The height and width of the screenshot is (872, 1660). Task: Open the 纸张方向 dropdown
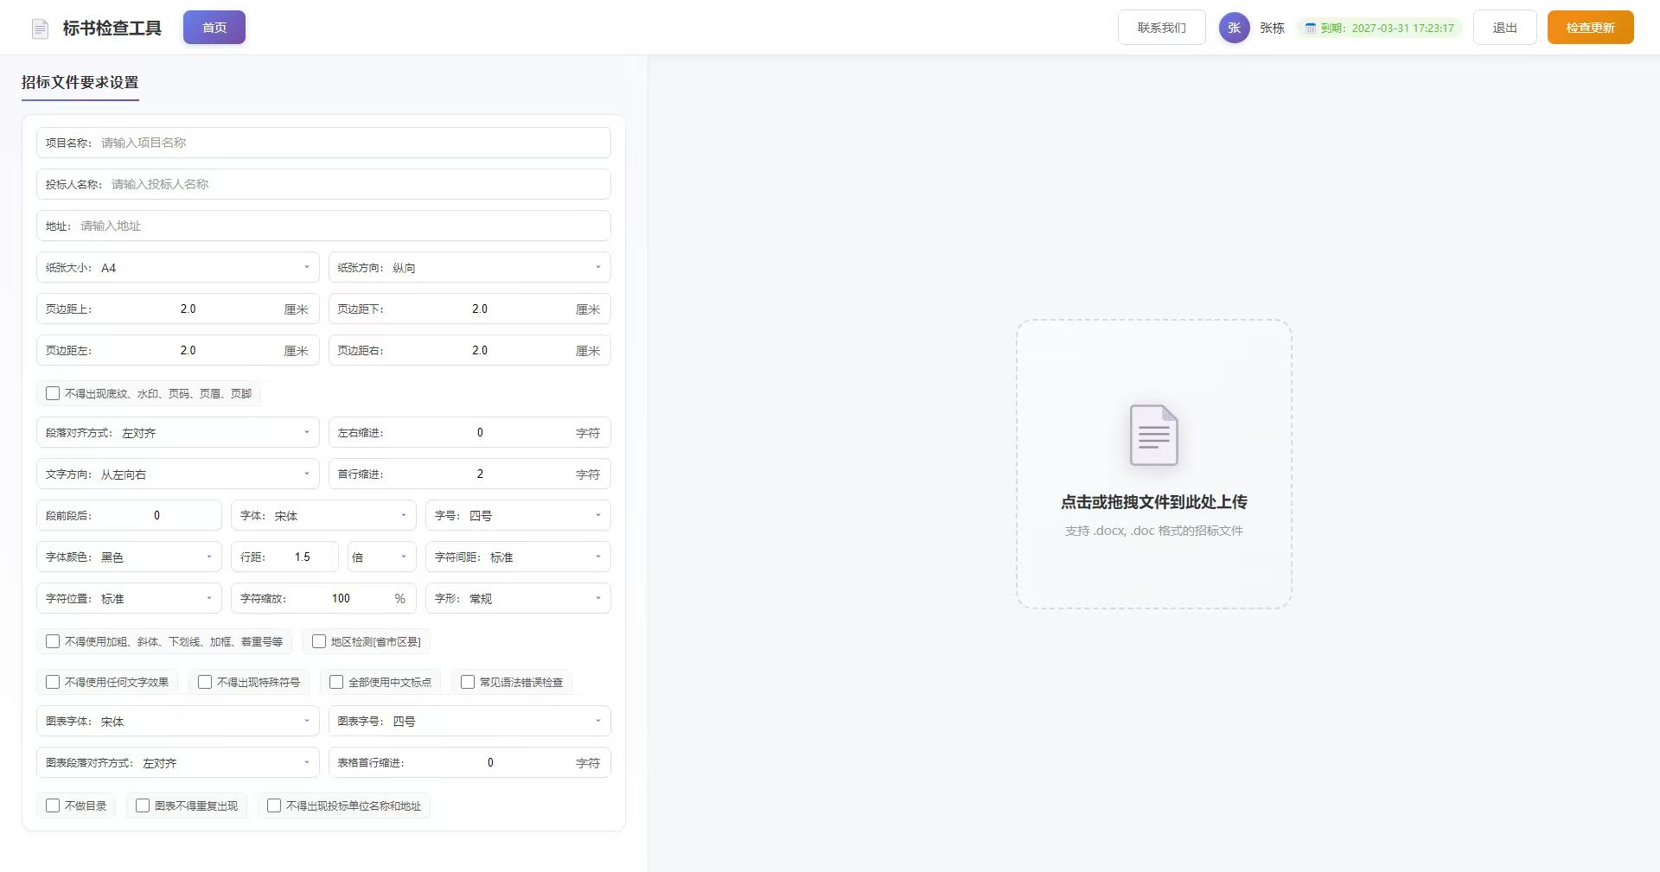click(469, 267)
